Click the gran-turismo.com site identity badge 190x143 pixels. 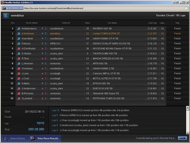point(13,8)
